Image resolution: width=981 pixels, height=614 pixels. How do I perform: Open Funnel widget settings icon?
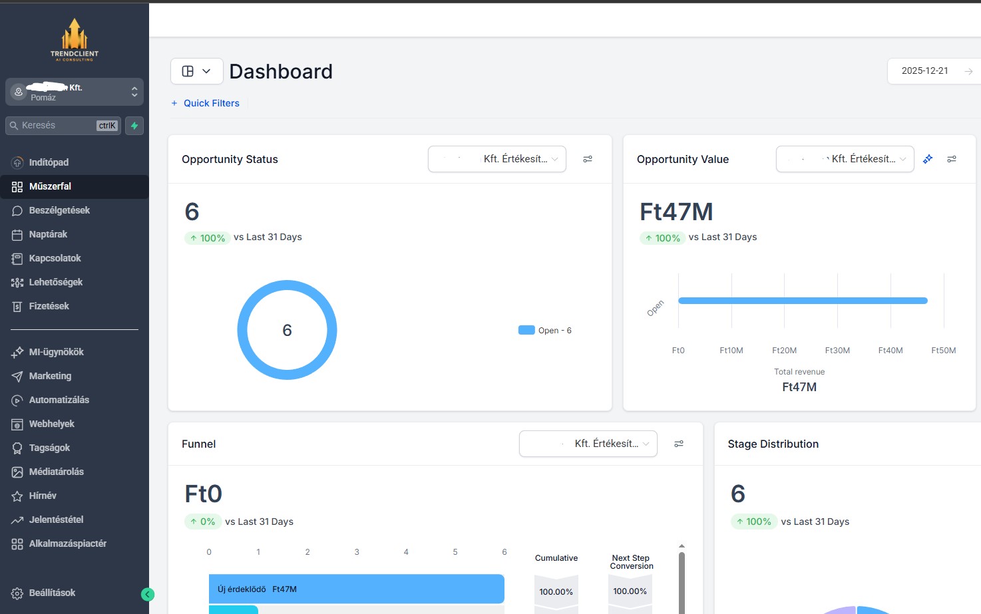679,444
